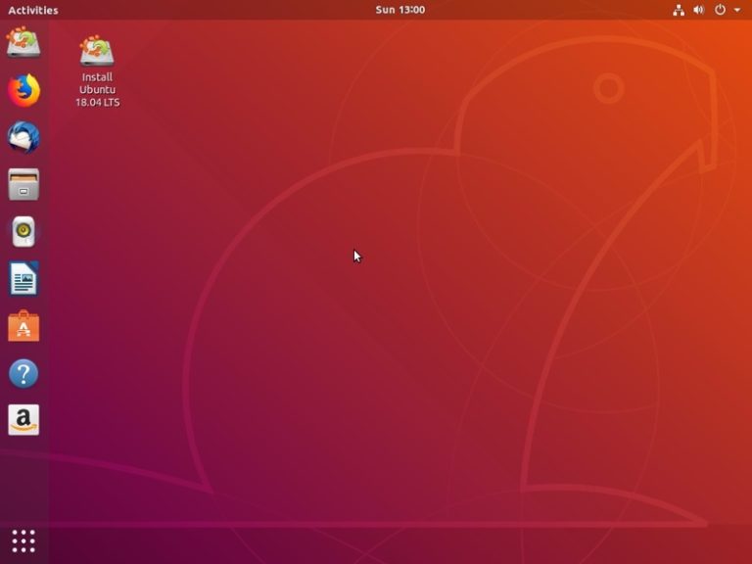Launch Rhythmbox music player

coord(23,232)
